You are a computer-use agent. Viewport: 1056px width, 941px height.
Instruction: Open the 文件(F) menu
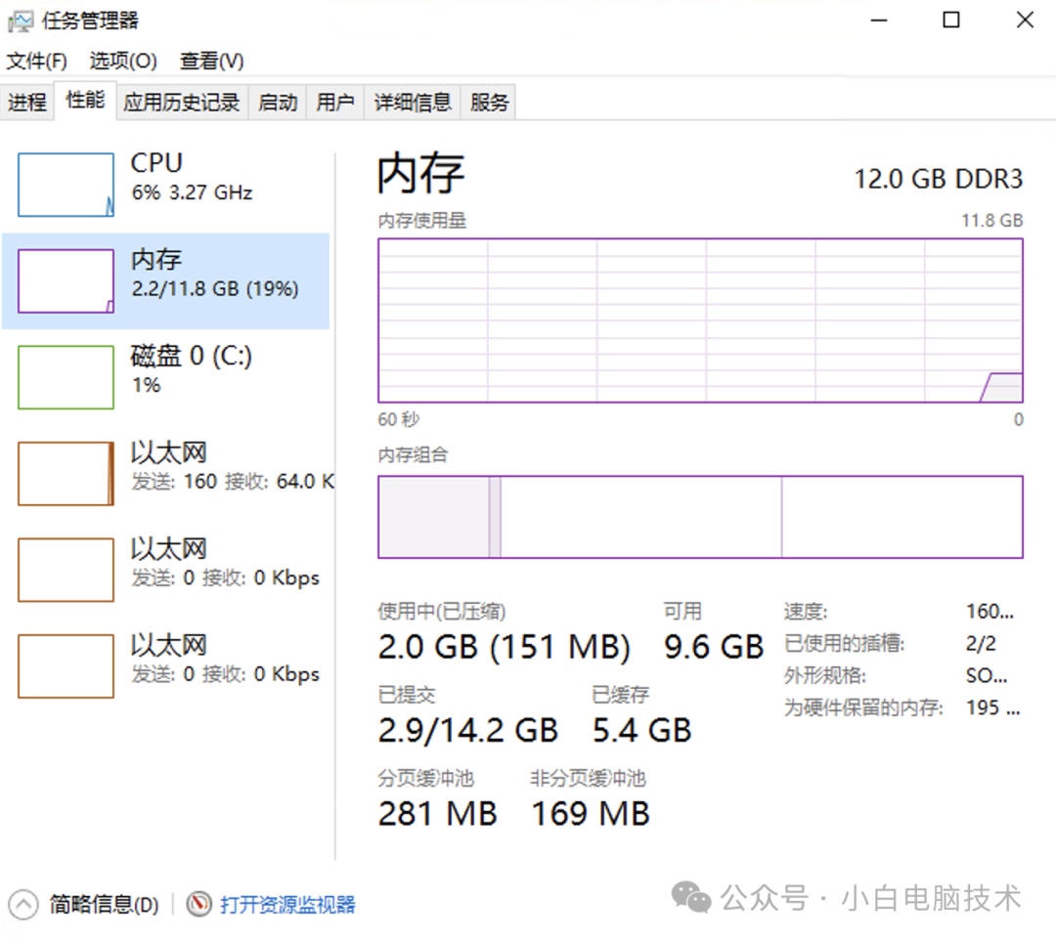tap(36, 62)
